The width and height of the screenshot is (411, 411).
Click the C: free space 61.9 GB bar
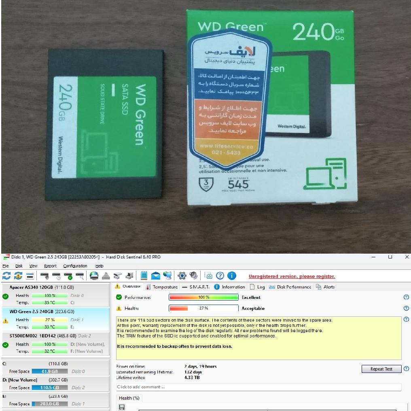click(49, 371)
